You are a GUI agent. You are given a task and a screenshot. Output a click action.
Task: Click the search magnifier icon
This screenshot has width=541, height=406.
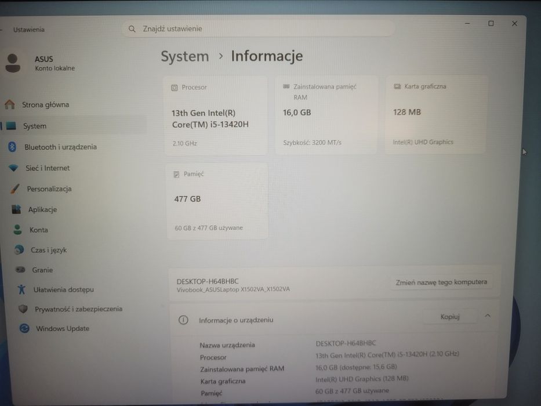pyautogui.click(x=132, y=29)
